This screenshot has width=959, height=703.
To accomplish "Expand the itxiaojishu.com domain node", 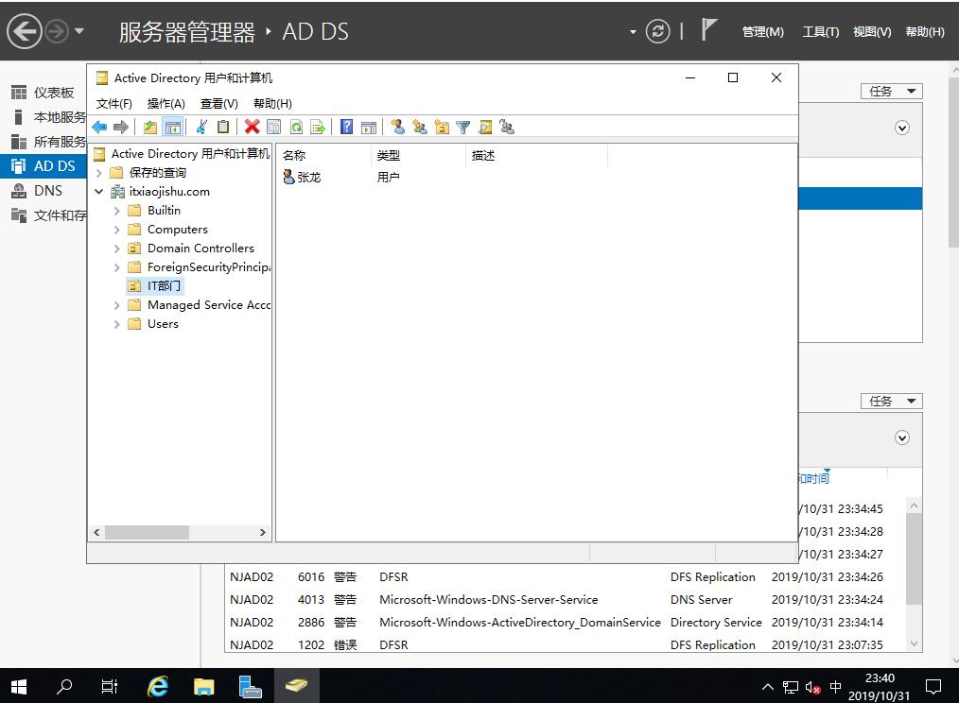I will pos(98,191).
